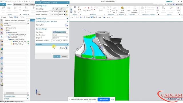This screenshot has height=103, width=183.
Task: Click the blue help question icon
Action: (174, 4)
